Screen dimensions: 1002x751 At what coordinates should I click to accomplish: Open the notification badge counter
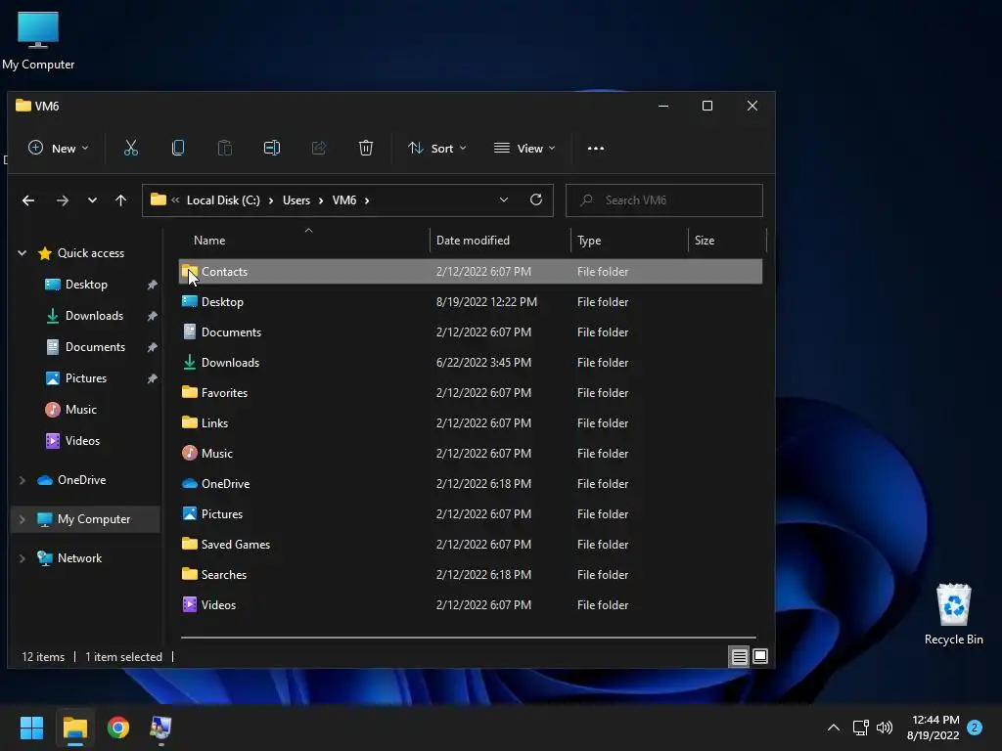[x=975, y=728]
